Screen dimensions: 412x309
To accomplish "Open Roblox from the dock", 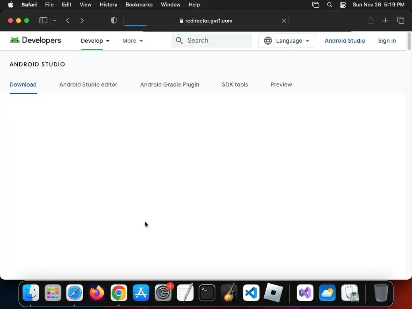I will coord(273,293).
